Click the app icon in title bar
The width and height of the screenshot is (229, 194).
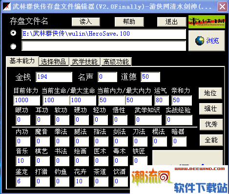click(7, 6)
